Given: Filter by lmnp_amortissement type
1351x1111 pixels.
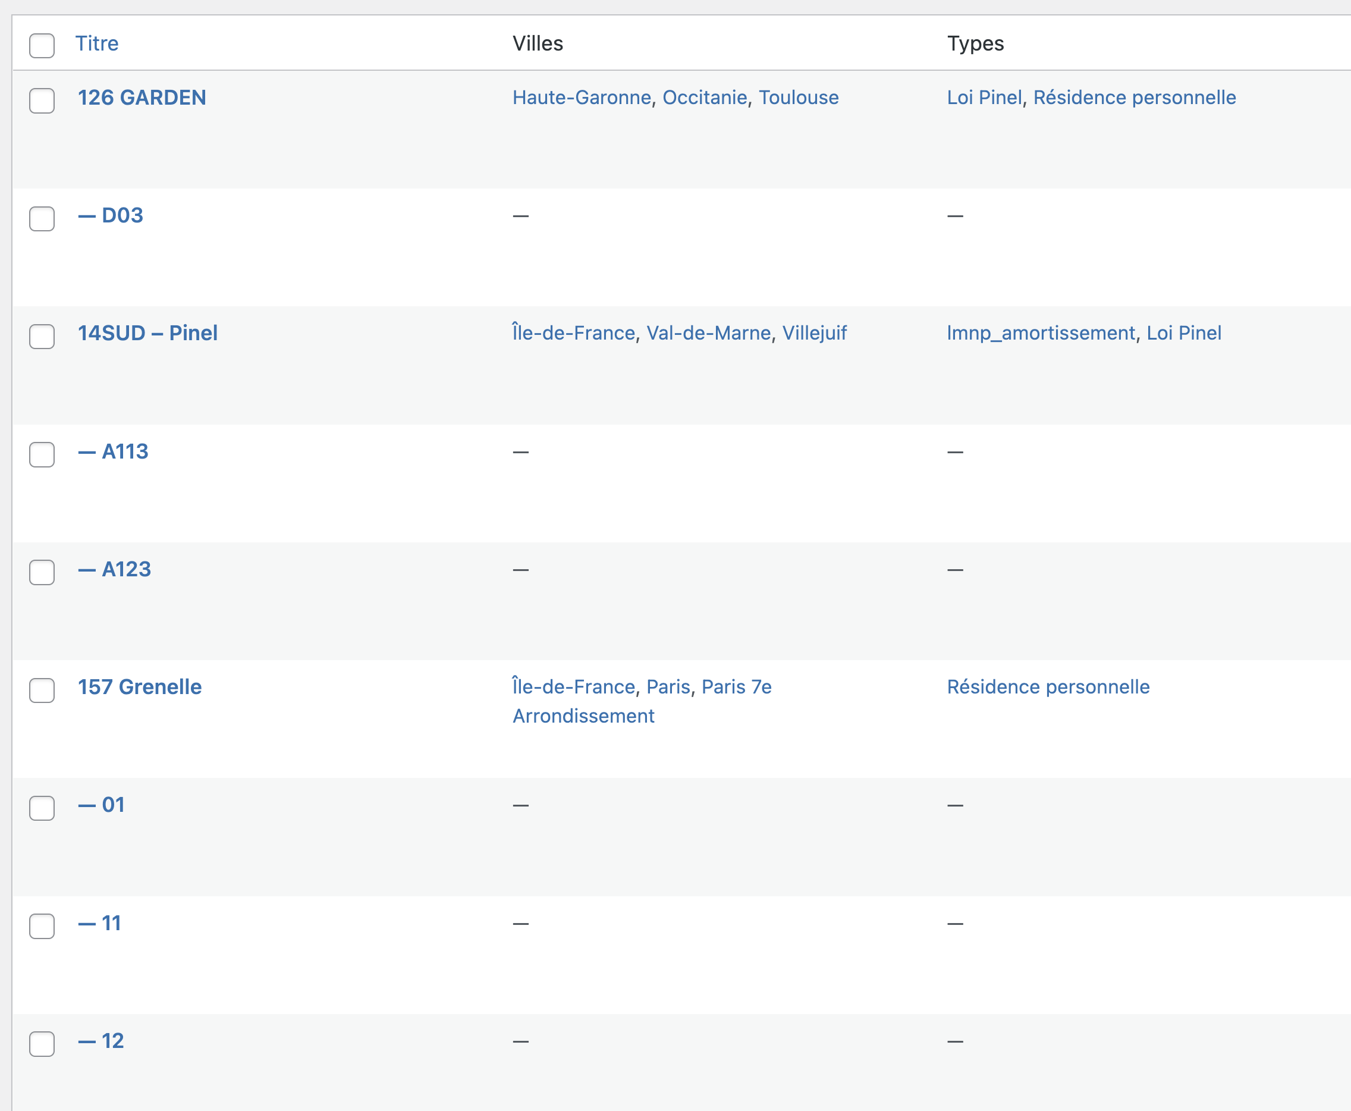Looking at the screenshot, I should (x=1041, y=333).
